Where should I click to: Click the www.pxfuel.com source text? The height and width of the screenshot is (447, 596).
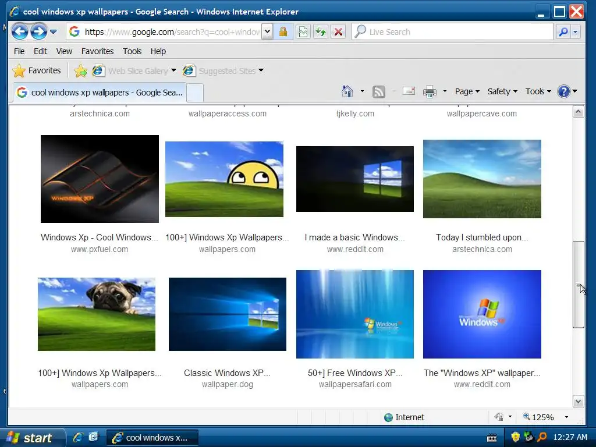[99, 249]
